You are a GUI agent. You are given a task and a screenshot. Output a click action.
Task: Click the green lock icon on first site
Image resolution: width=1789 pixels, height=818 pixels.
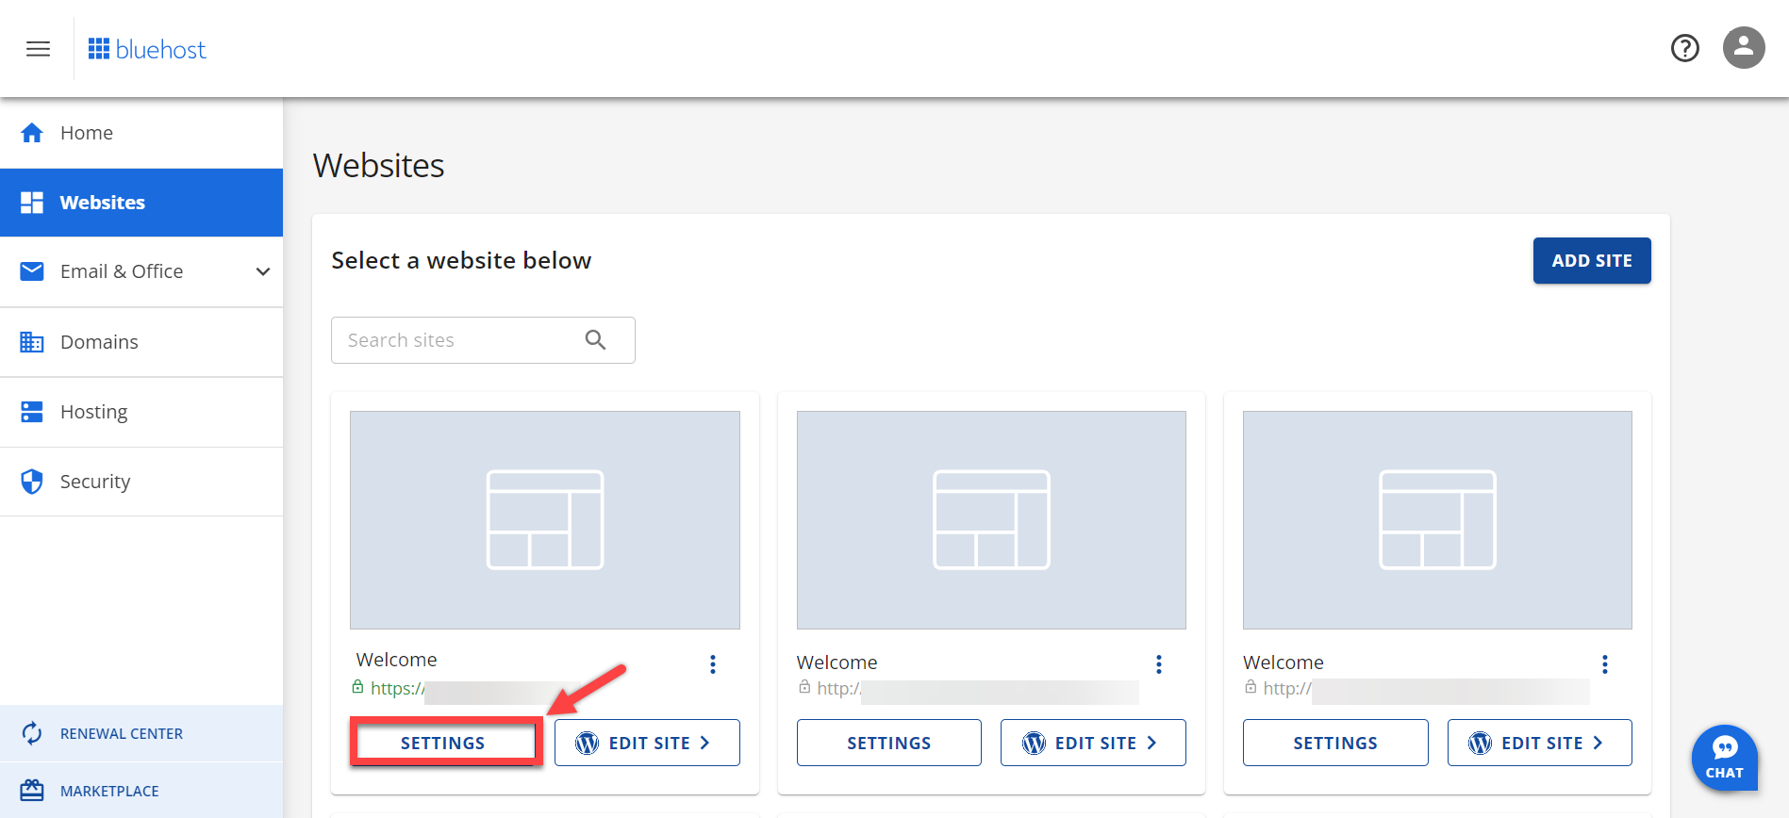click(x=357, y=687)
